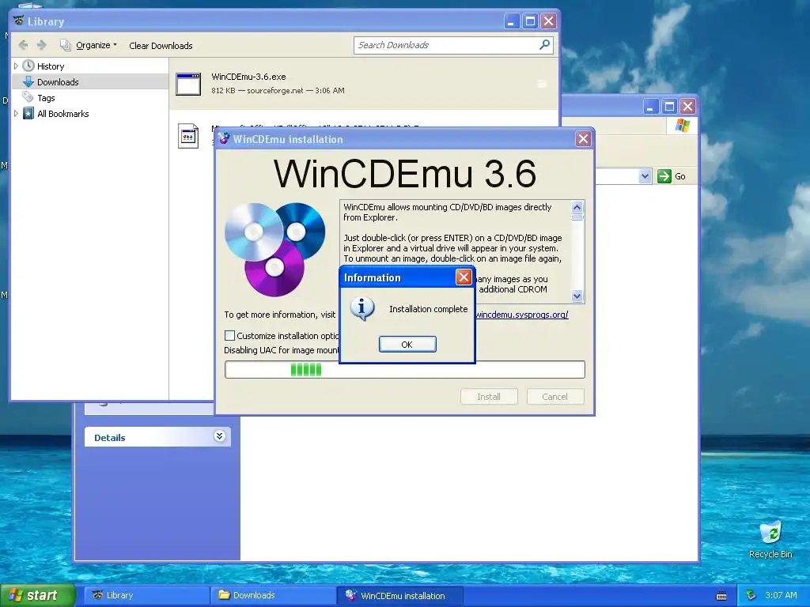Expand the All Bookmarks node

16,114
